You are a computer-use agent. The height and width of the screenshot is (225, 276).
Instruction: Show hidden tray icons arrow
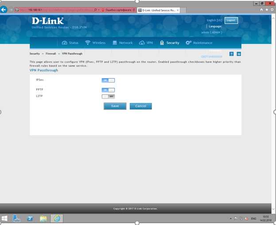[230, 219]
